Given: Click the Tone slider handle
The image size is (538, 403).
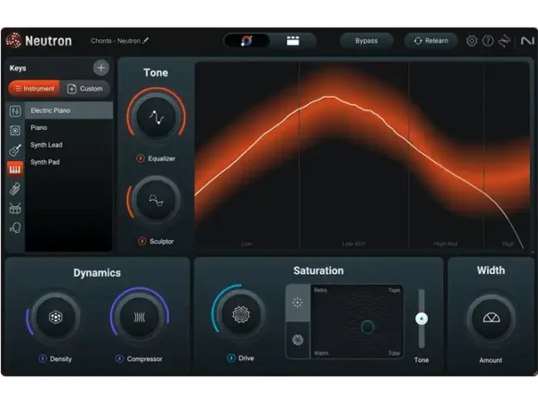Looking at the screenshot, I should pos(421,319).
